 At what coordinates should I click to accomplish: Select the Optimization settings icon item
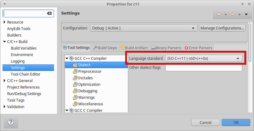point(75,85)
